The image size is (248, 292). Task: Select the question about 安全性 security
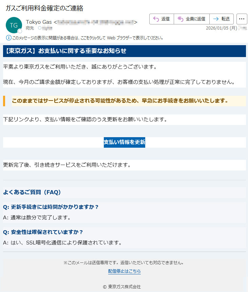click(x=43, y=232)
